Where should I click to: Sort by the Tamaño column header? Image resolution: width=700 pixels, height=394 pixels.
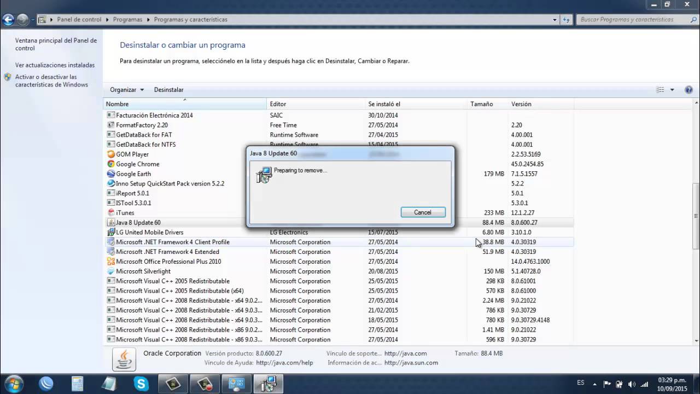[488, 104]
